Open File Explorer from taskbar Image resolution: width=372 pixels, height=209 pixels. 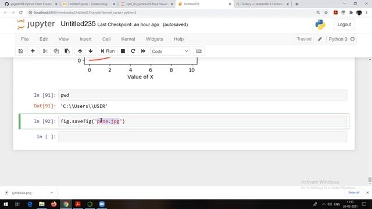point(42,204)
